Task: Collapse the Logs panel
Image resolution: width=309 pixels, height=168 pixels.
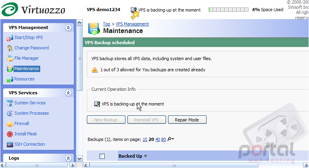Action: click(x=68, y=158)
